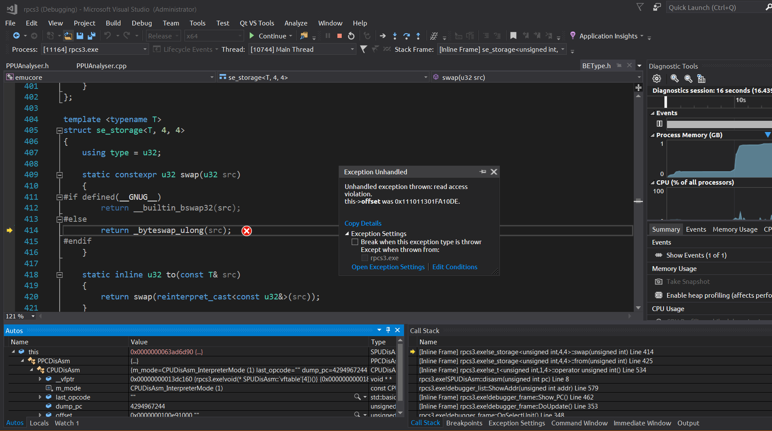Image resolution: width=772 pixels, height=431 pixels.
Task: Click the Step Into debugging icon
Action: click(395, 36)
